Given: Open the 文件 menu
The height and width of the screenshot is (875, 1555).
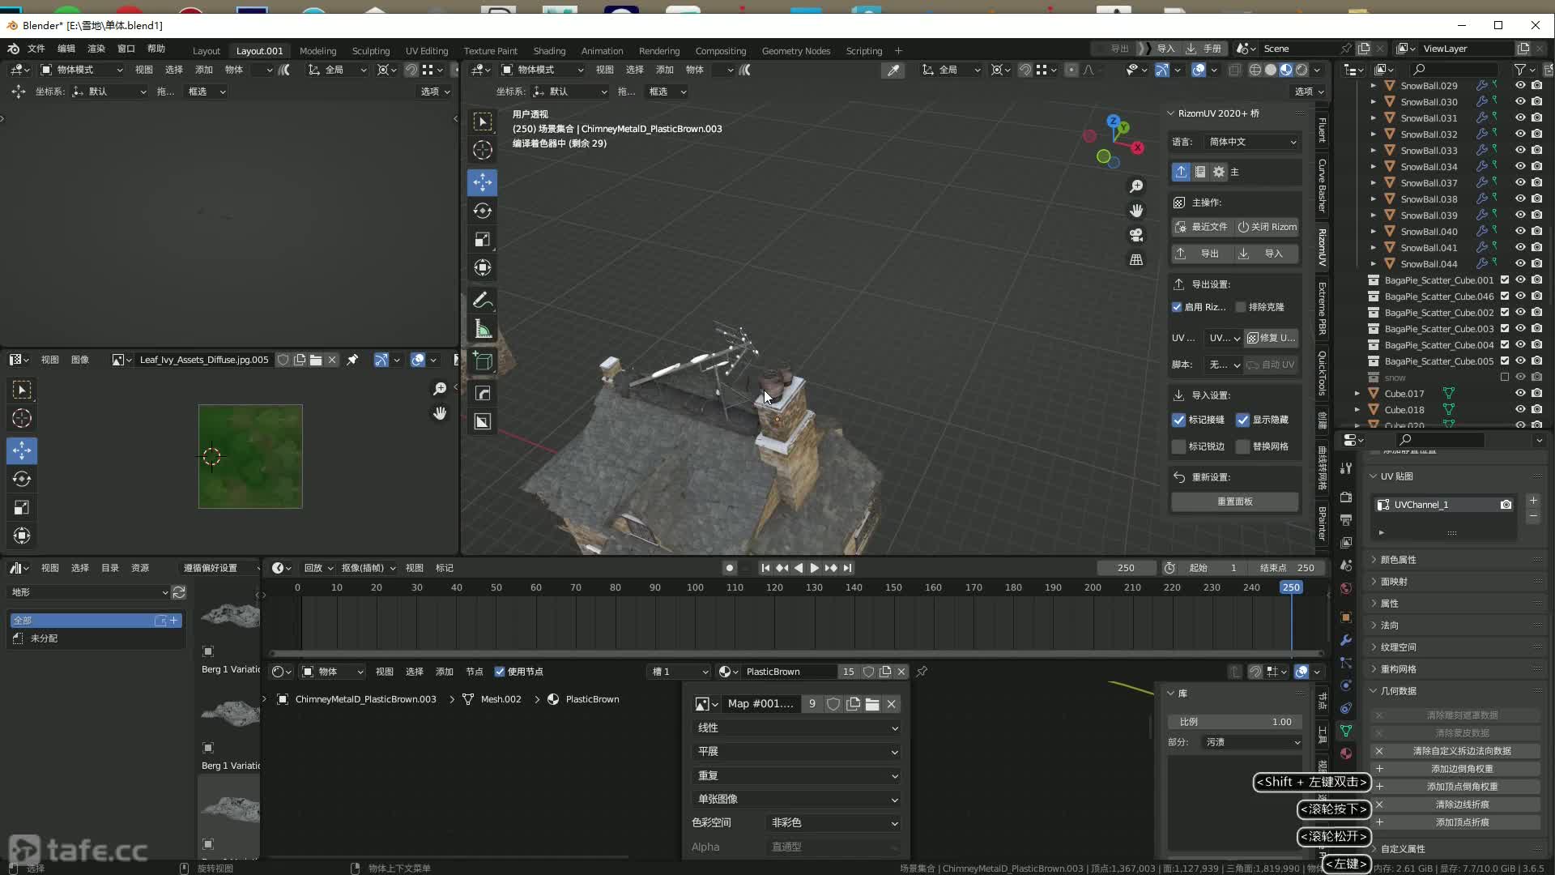Looking at the screenshot, I should [36, 49].
